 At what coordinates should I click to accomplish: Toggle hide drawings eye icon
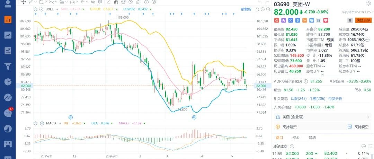pyautogui.click(x=131, y=2)
